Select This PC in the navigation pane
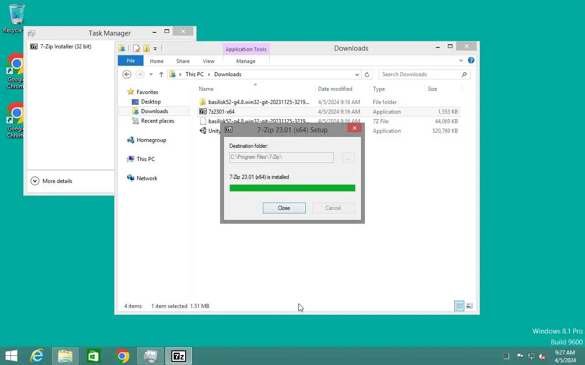585x365 pixels. (x=145, y=159)
